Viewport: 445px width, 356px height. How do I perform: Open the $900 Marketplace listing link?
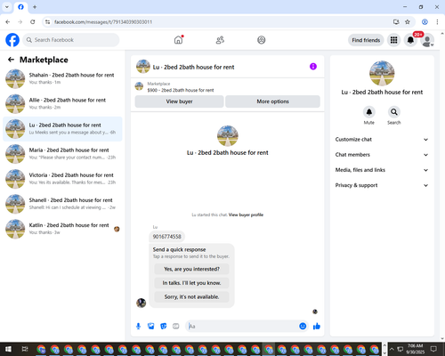[181, 90]
